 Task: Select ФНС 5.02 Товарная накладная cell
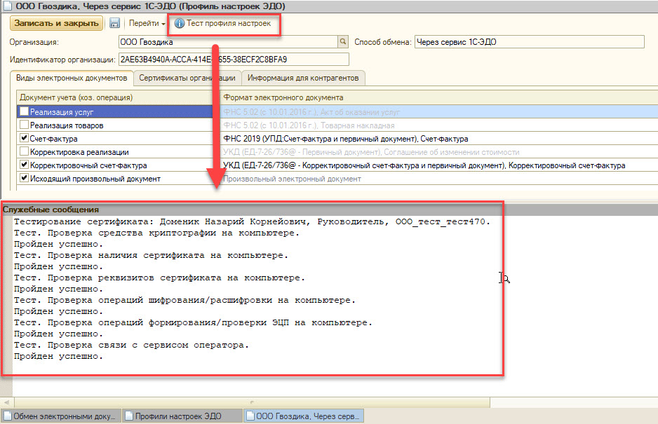point(439,125)
